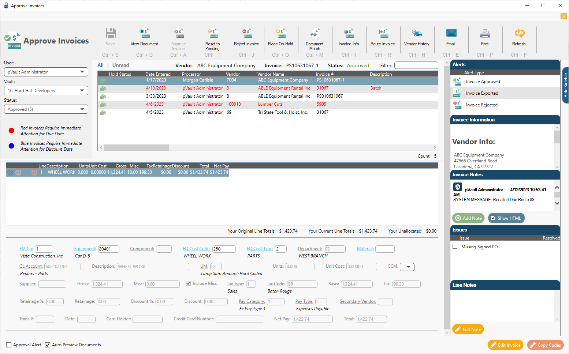Open Status dropdown Approved (5)
Viewport: 569px width, 354px height.
click(46, 109)
